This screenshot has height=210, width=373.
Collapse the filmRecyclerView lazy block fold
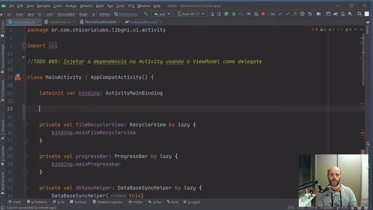click(25, 124)
